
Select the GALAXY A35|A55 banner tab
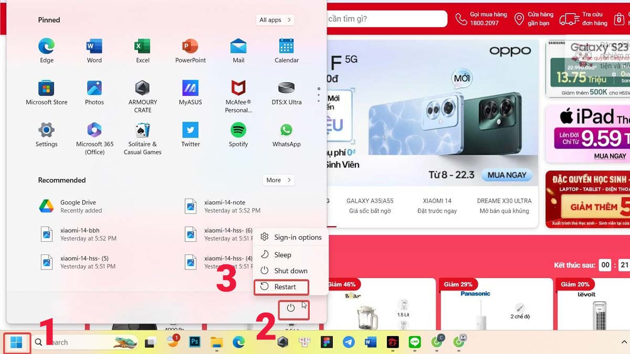coord(370,206)
